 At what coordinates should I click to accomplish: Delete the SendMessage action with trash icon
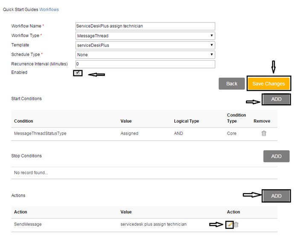pyautogui.click(x=236, y=225)
